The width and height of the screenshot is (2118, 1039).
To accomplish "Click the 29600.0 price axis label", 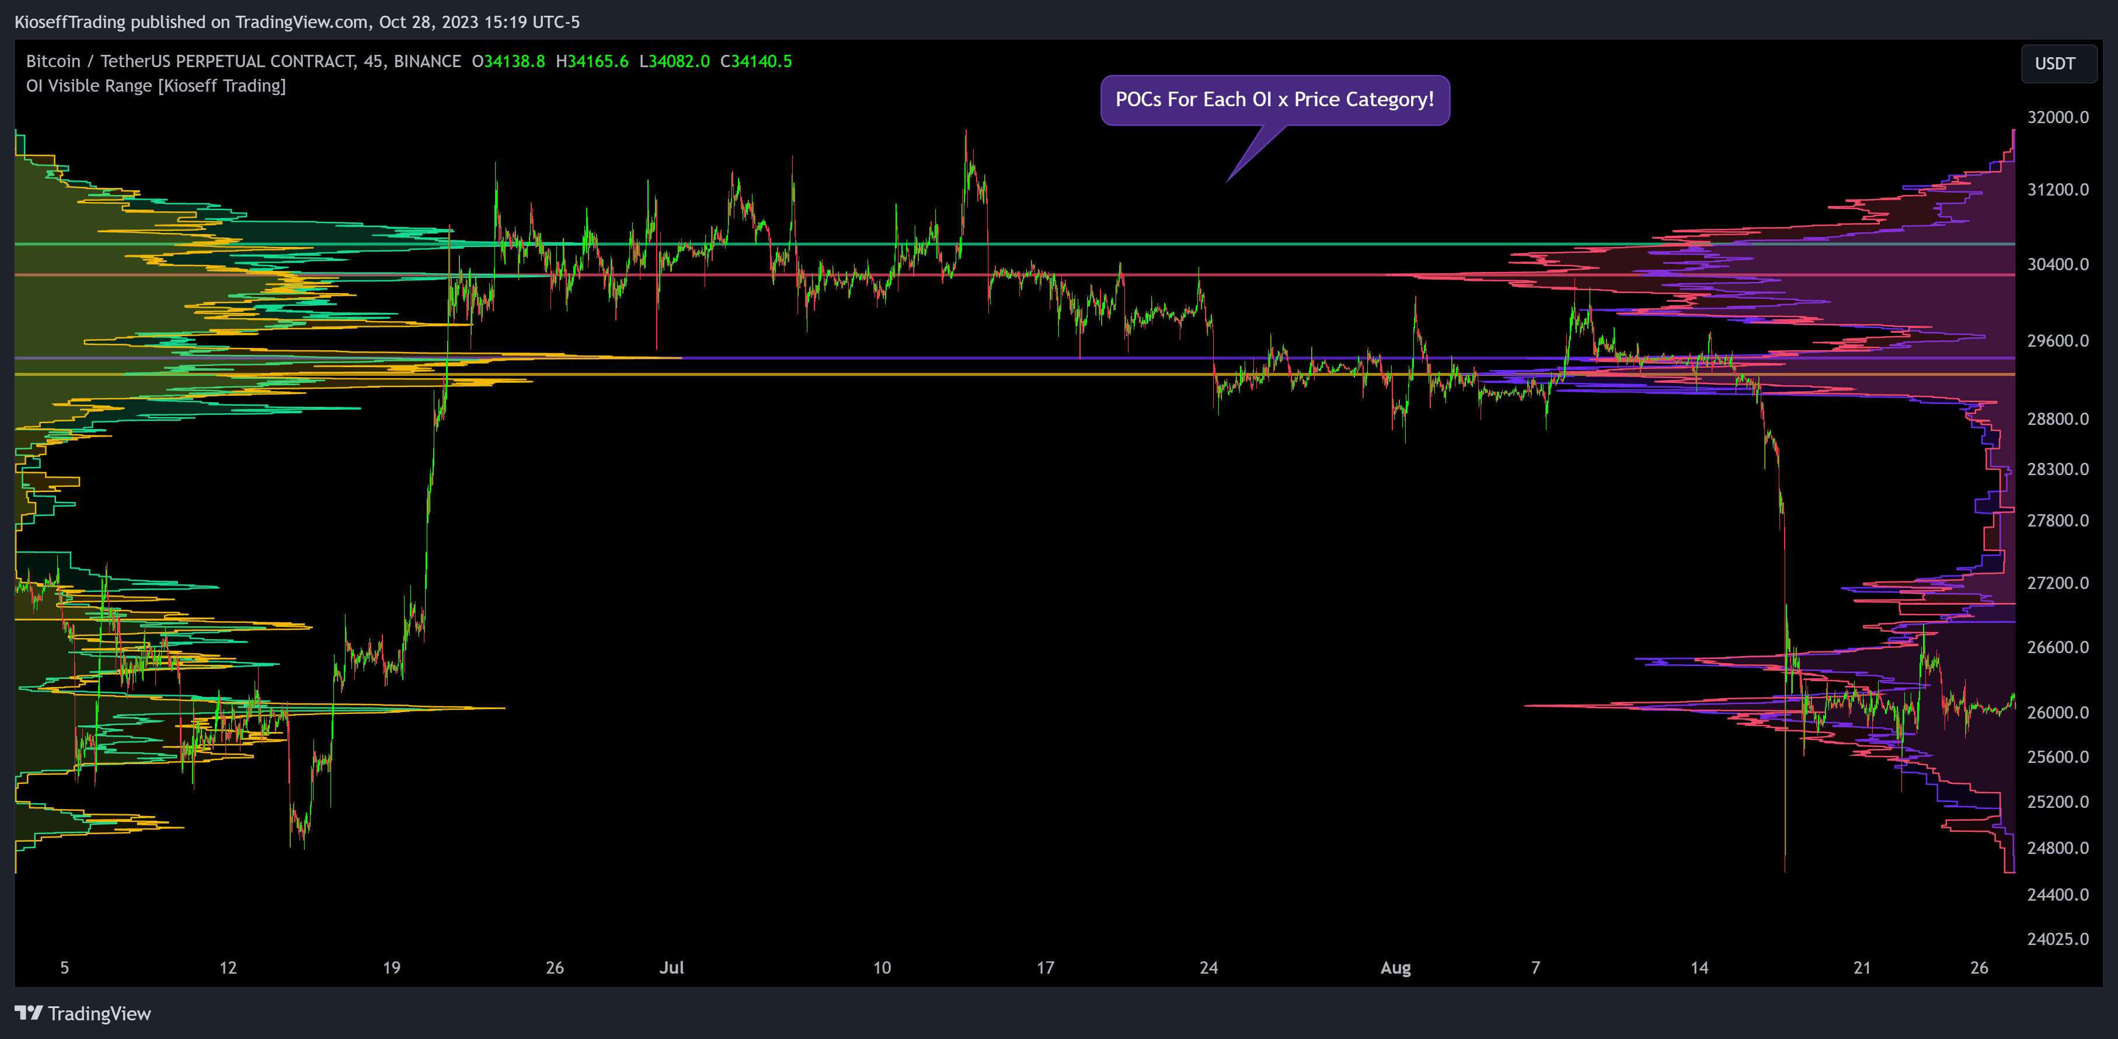I will point(2058,340).
